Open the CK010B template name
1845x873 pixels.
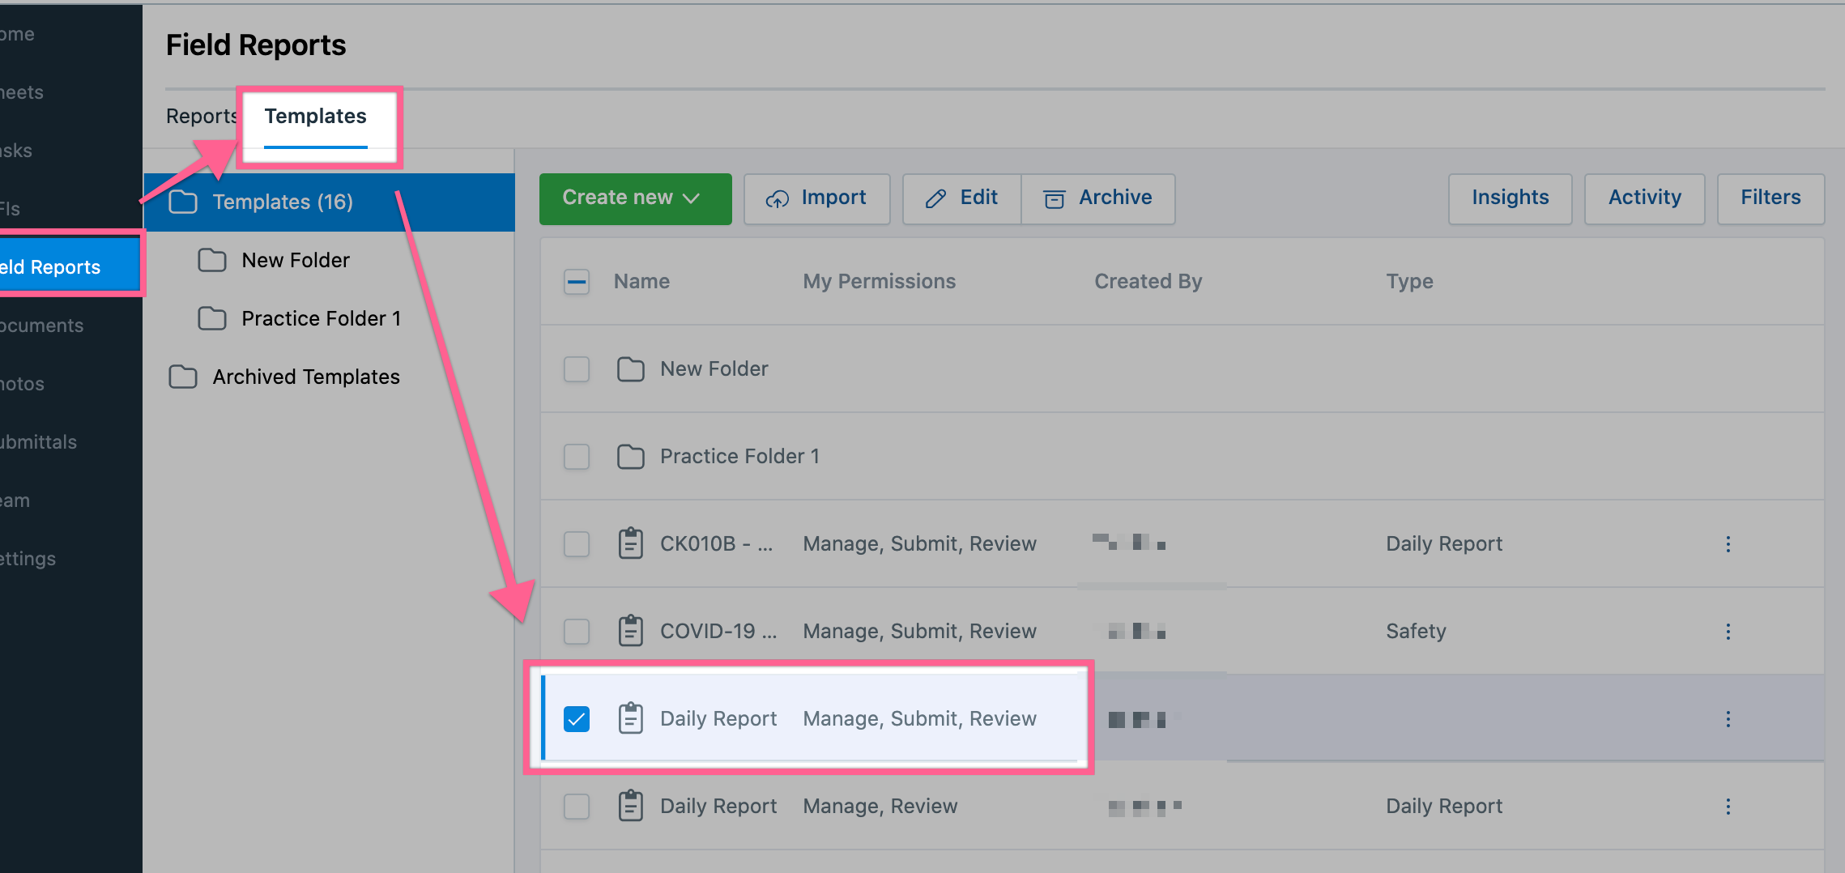pos(716,543)
